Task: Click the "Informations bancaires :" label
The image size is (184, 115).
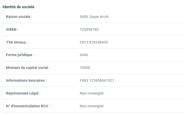Action: point(26,80)
